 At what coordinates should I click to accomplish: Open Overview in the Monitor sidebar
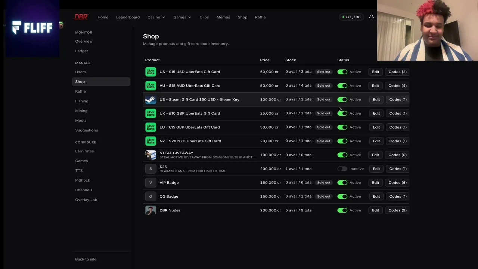click(84, 41)
